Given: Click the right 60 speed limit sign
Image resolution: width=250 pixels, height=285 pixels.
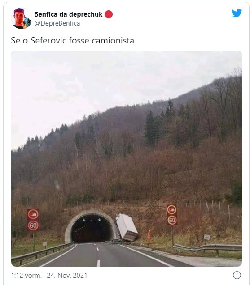Looking at the screenshot, I should point(172,220).
